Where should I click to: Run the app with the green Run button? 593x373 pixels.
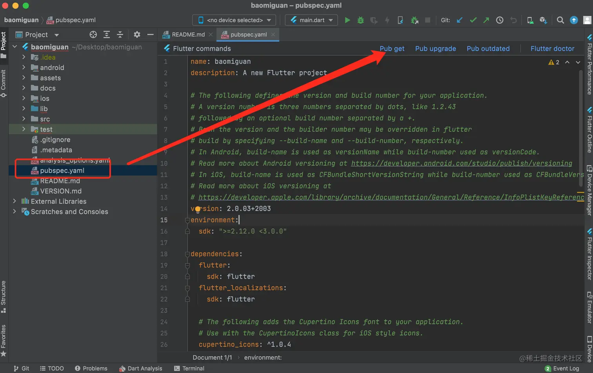tap(347, 20)
